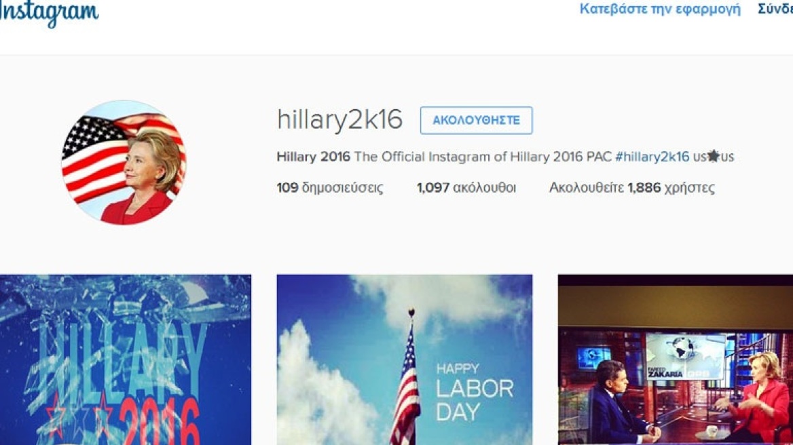The image size is (793, 445).
Task: Click the Zakaria GPS screen in interview post
Action: coord(685,357)
